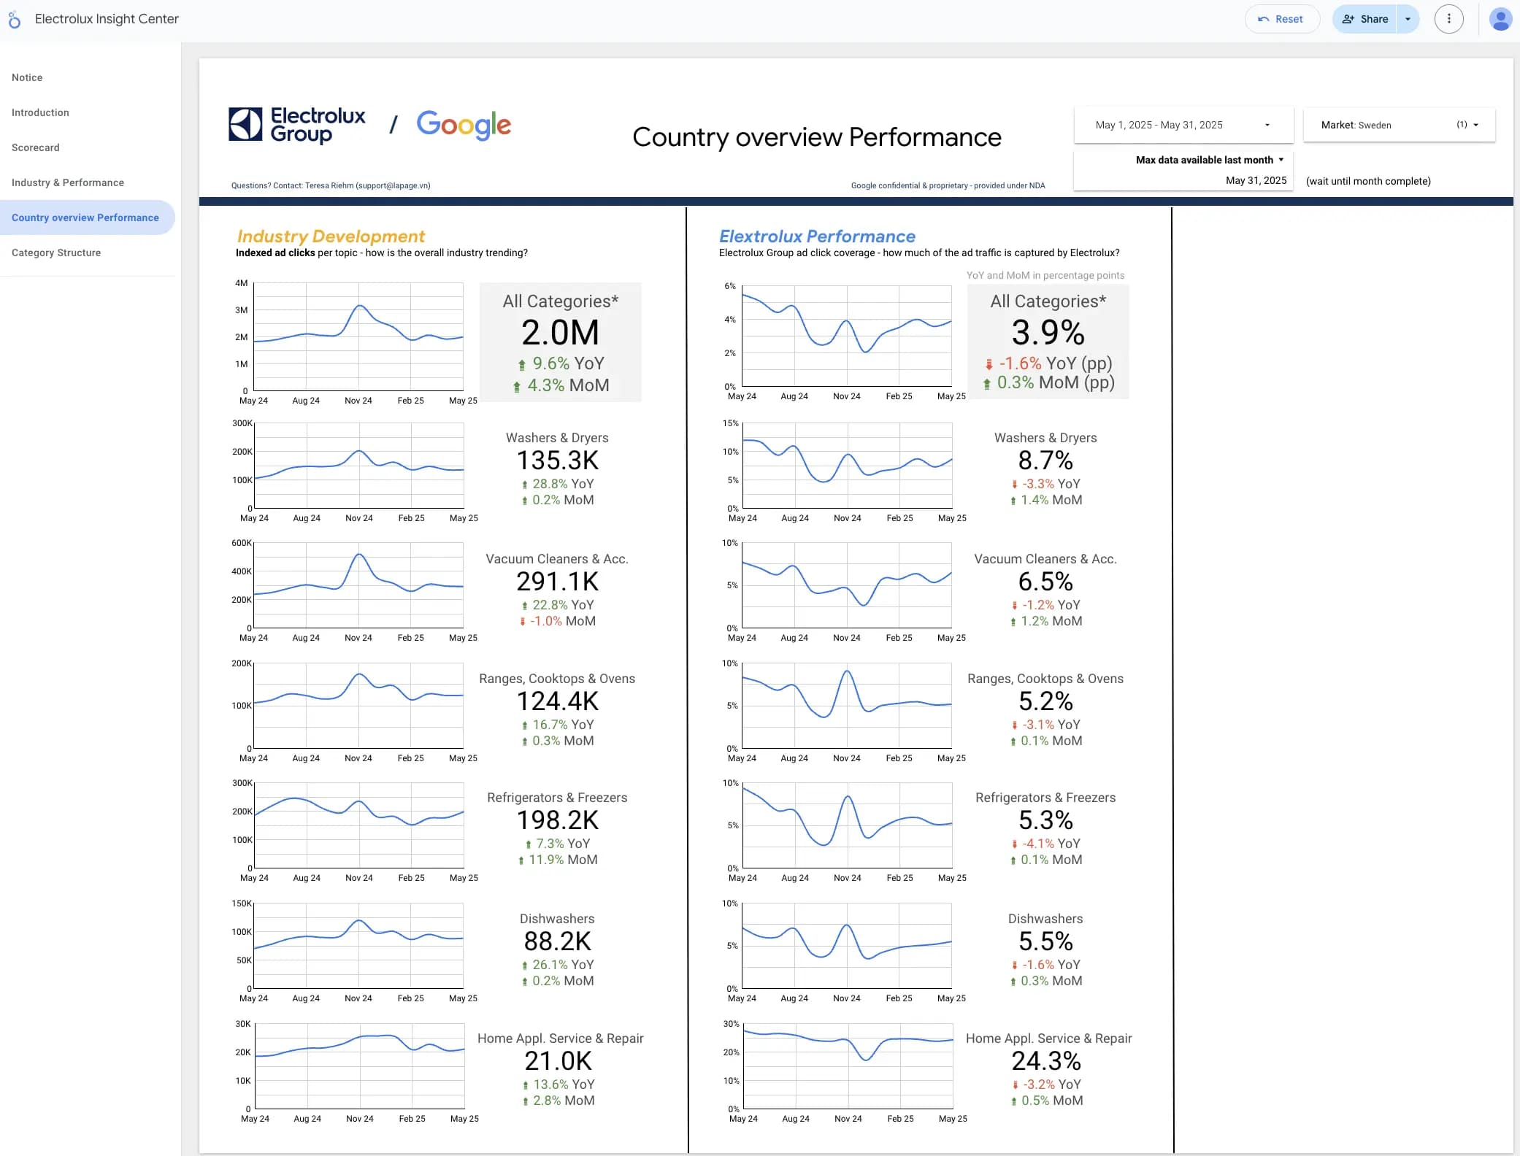Image resolution: width=1520 pixels, height=1156 pixels.
Task: Click the Elextrolux Performance heading
Action: tap(817, 236)
